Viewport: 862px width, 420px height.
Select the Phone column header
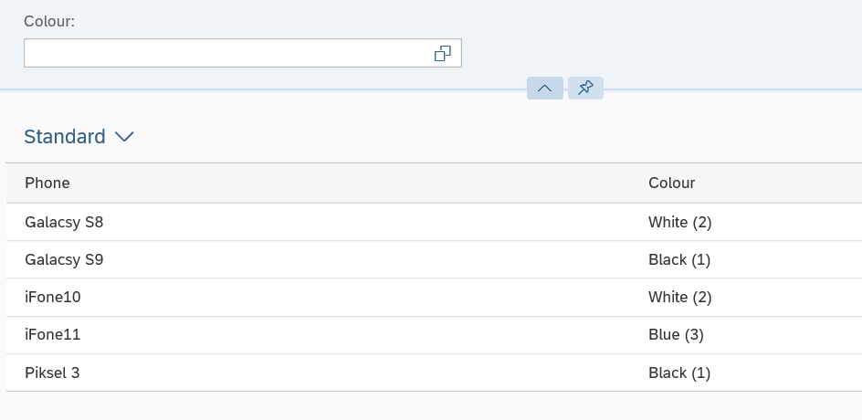(47, 183)
